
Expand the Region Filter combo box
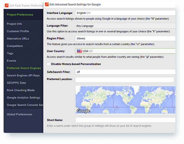pos(125,38)
